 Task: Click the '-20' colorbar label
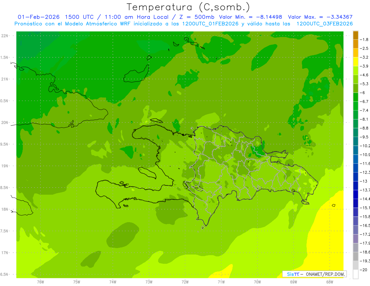364,270
